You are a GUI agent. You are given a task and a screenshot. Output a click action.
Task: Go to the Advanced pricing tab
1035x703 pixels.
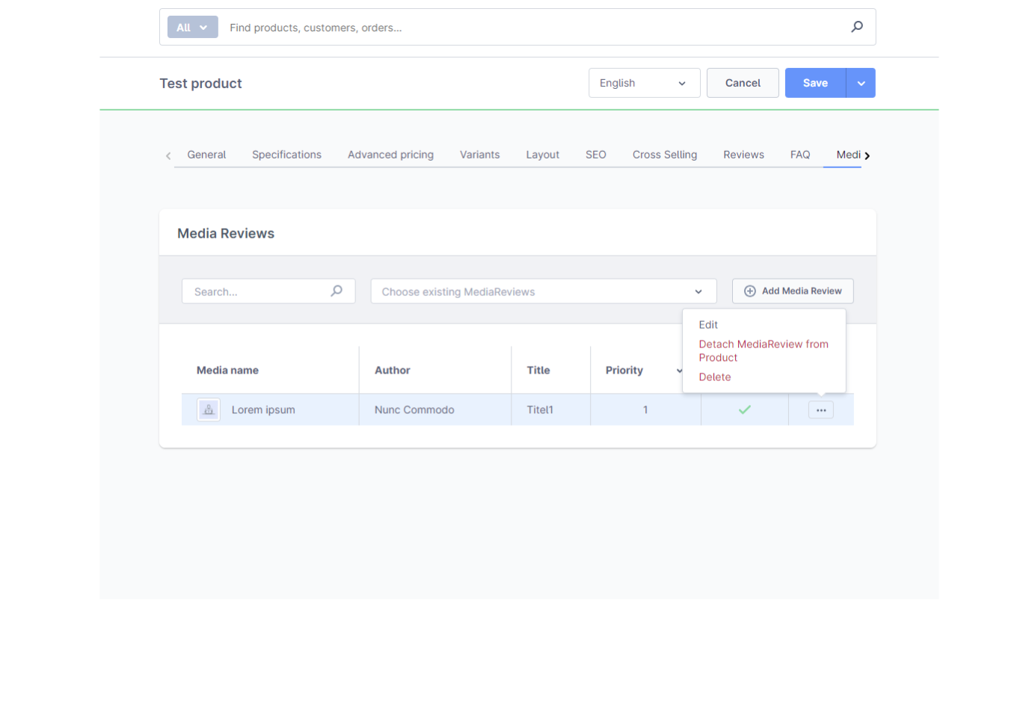[390, 155]
